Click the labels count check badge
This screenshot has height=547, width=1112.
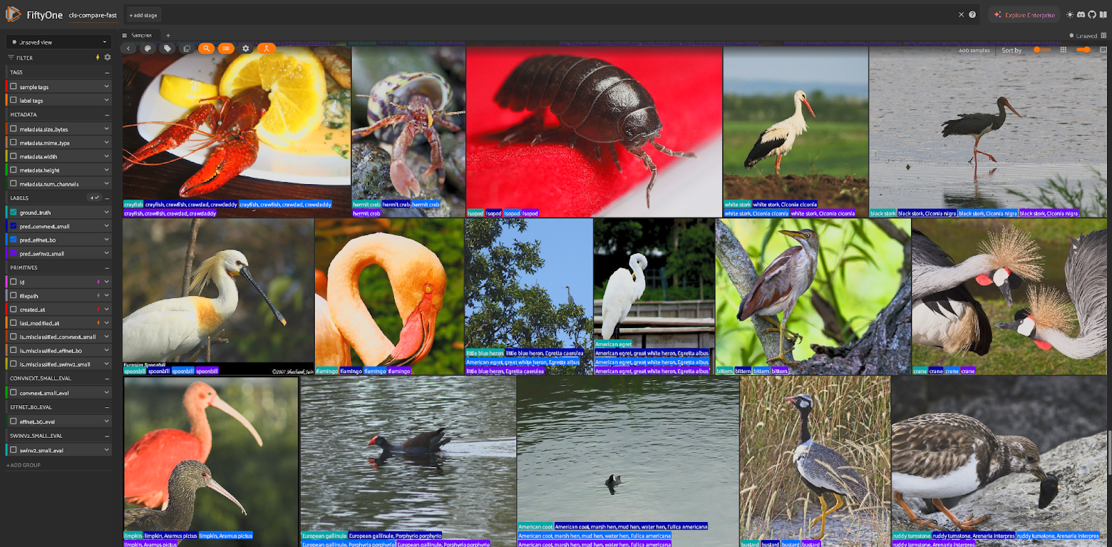pyautogui.click(x=95, y=198)
